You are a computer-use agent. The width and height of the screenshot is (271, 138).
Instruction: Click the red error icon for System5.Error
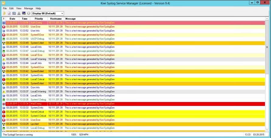point(4,35)
